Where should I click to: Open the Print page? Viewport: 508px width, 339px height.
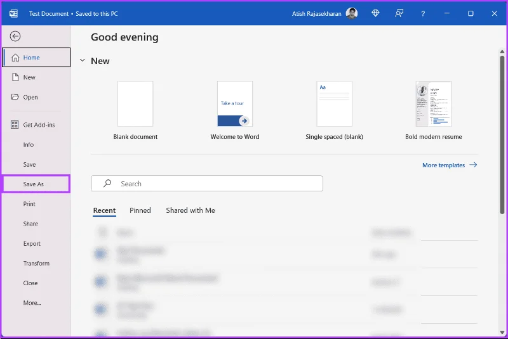coord(36,204)
